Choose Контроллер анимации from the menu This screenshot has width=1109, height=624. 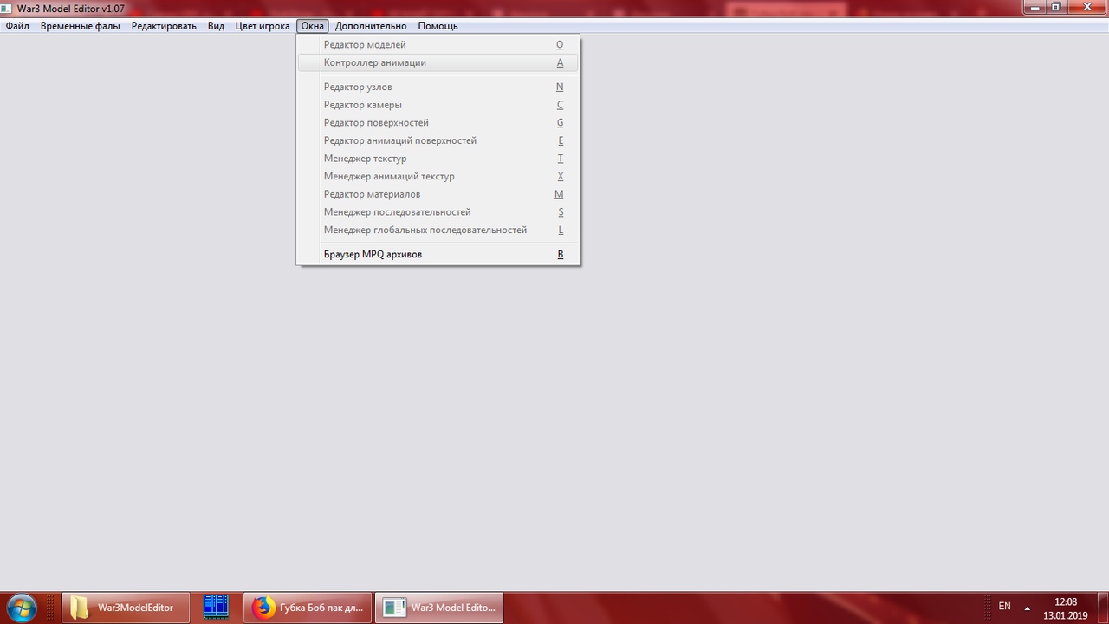[375, 63]
